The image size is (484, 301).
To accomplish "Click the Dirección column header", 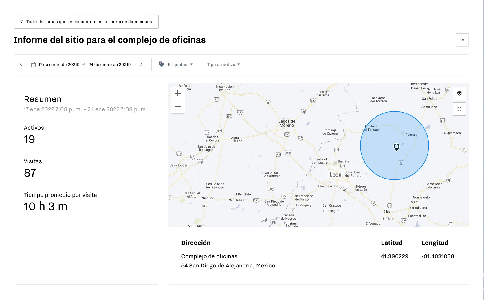I will pyautogui.click(x=196, y=243).
